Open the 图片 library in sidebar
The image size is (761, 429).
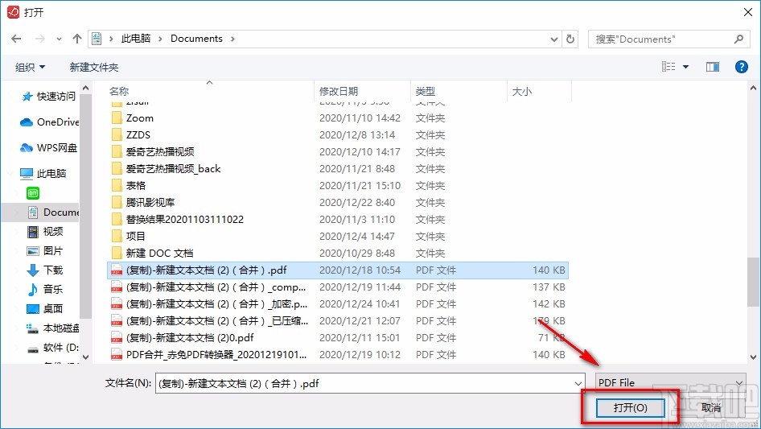[x=45, y=250]
